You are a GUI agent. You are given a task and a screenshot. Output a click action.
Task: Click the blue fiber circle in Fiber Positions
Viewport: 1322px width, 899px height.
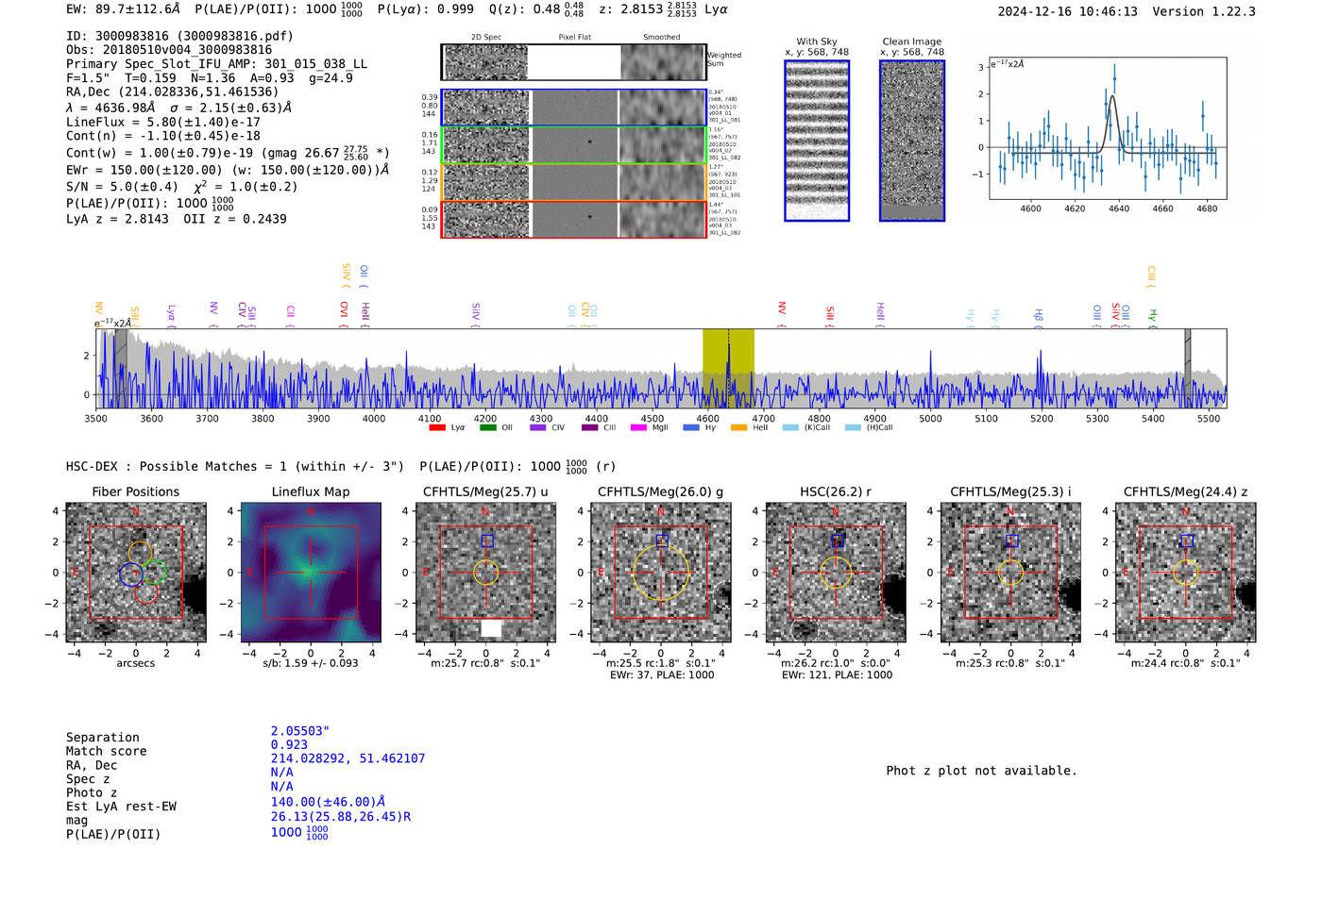[130, 574]
